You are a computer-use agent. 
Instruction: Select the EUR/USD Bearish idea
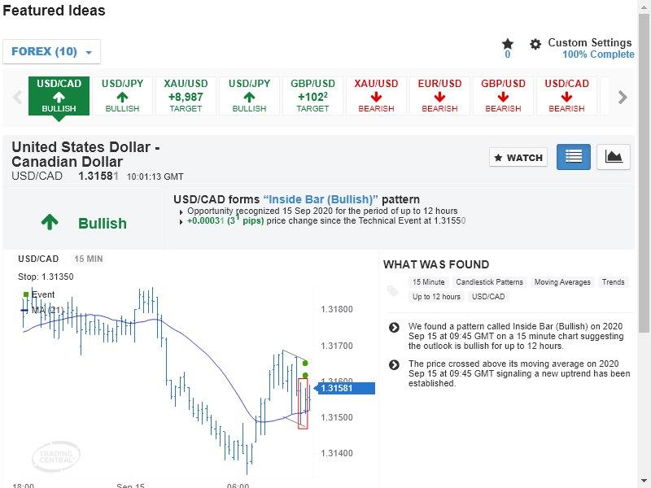pos(439,96)
